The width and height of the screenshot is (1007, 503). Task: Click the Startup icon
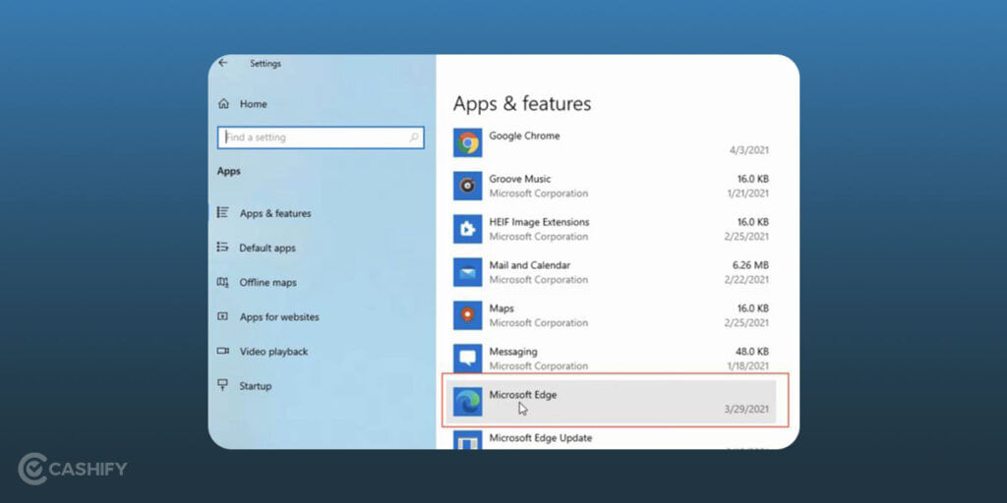223,385
